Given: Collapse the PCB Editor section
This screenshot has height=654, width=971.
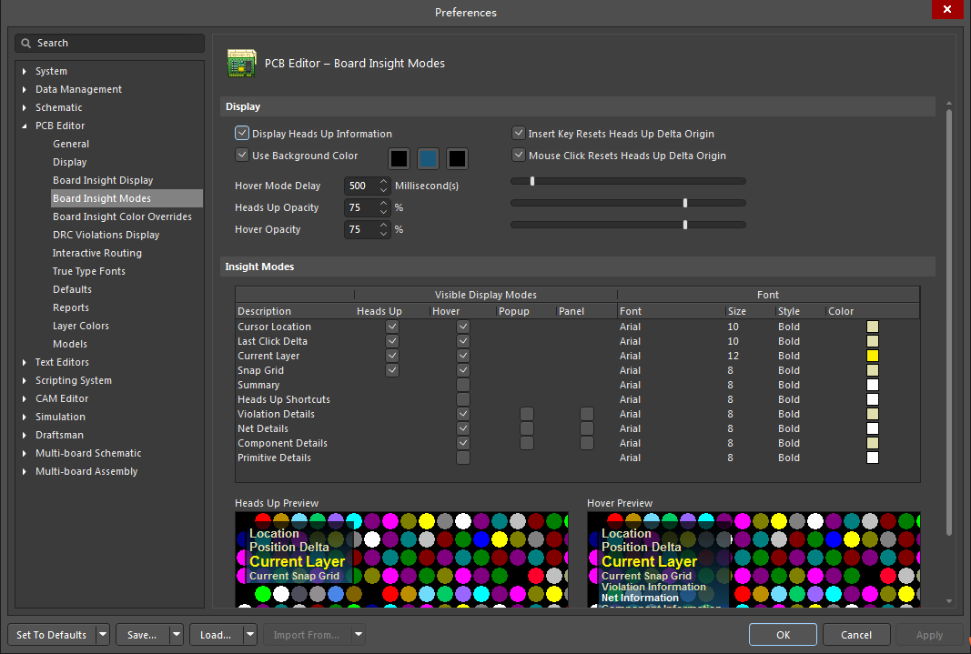Looking at the screenshot, I should pyautogui.click(x=22, y=125).
